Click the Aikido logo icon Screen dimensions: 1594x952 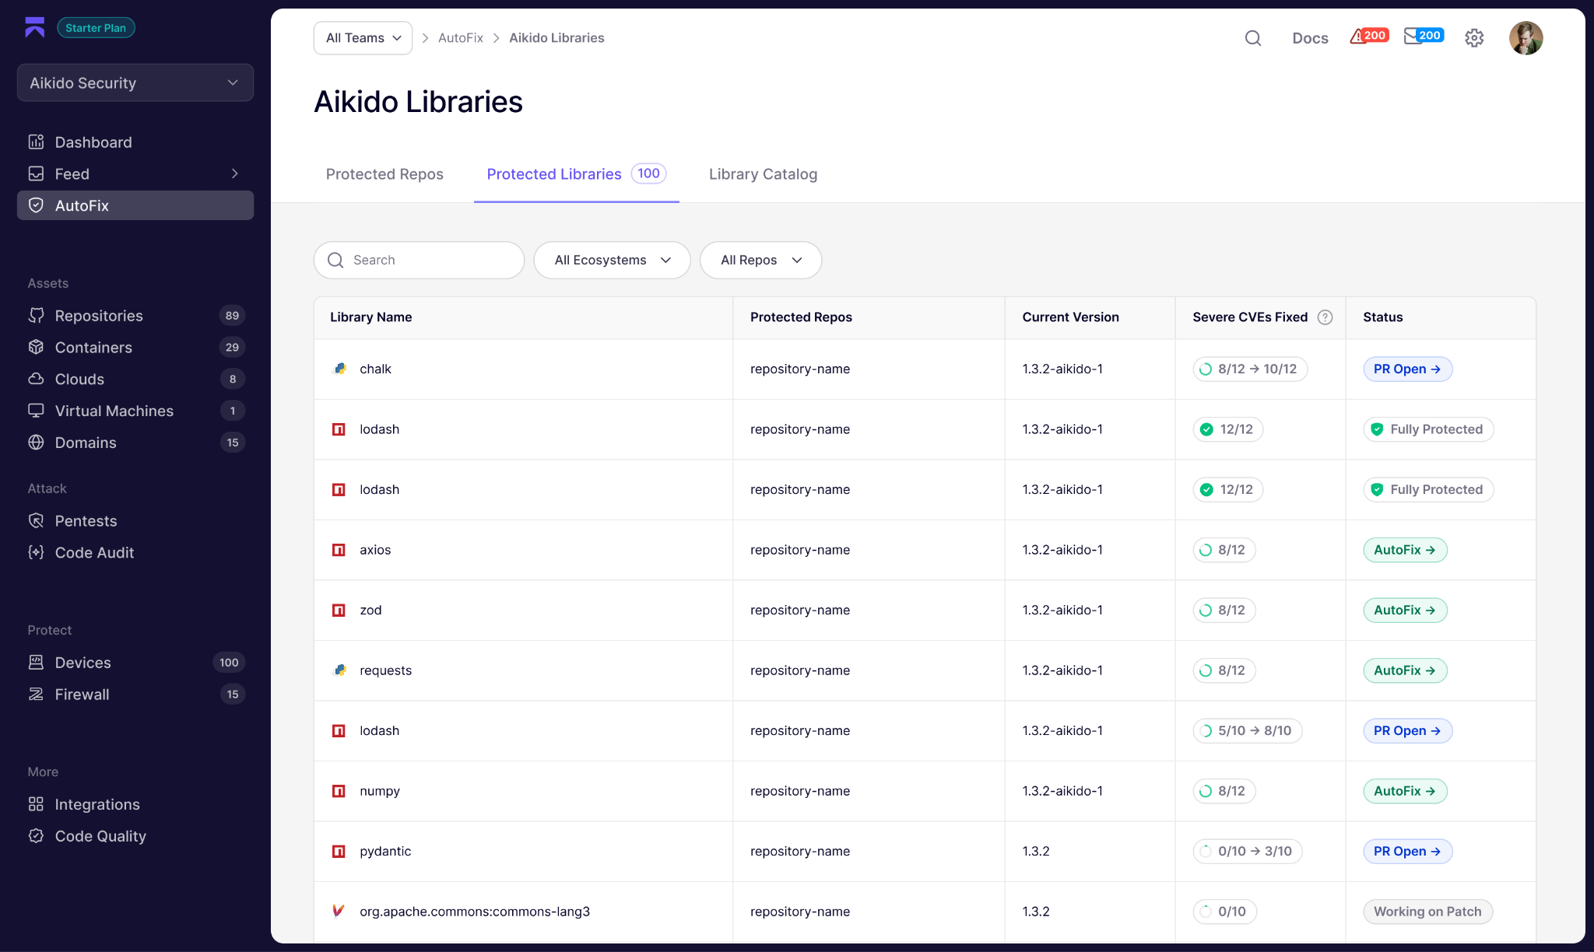coord(35,27)
